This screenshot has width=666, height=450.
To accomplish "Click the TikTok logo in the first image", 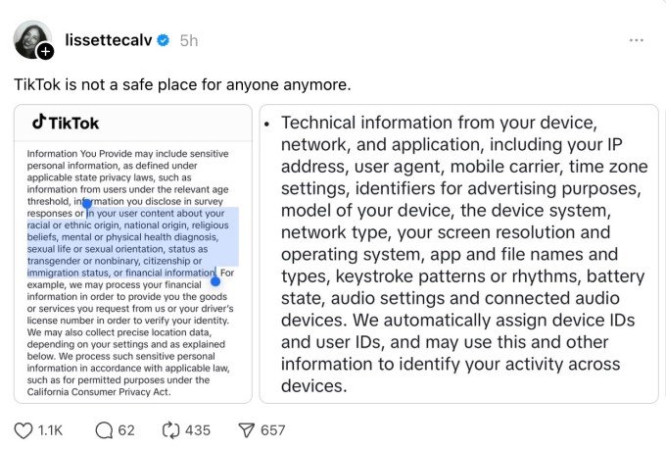I will (66, 123).
